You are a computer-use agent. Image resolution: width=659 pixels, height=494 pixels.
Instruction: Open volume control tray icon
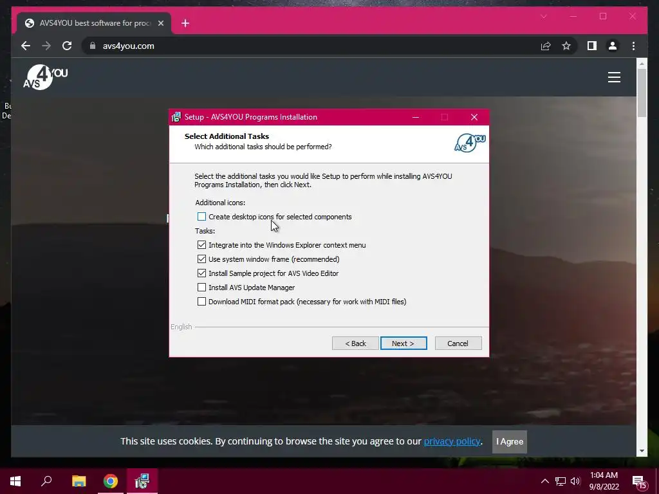[575, 481]
